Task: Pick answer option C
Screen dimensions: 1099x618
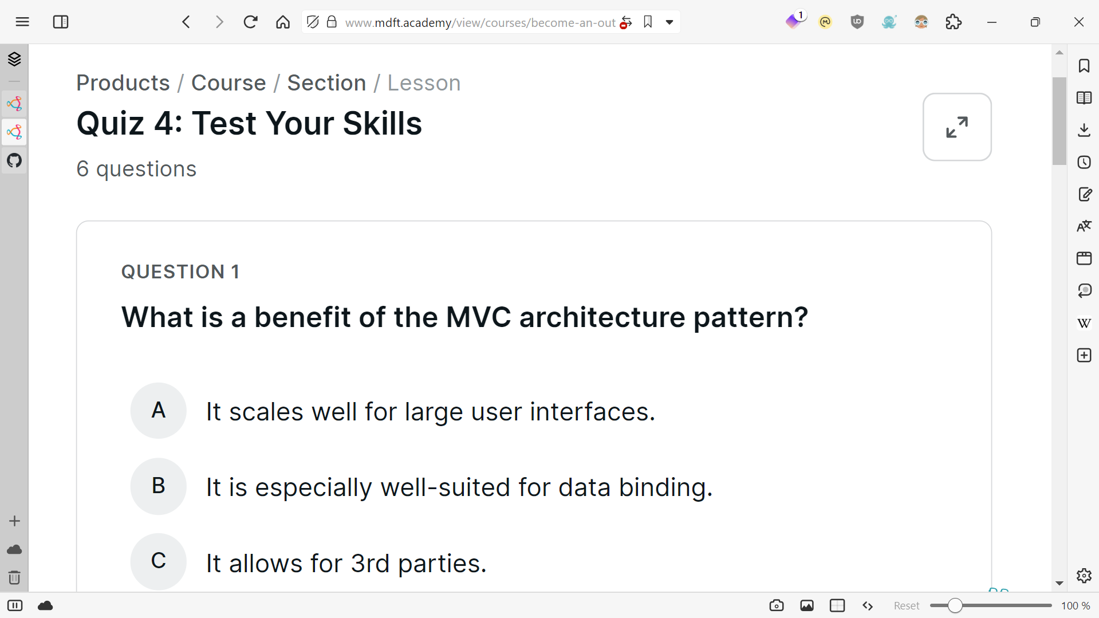Action: coord(159,561)
